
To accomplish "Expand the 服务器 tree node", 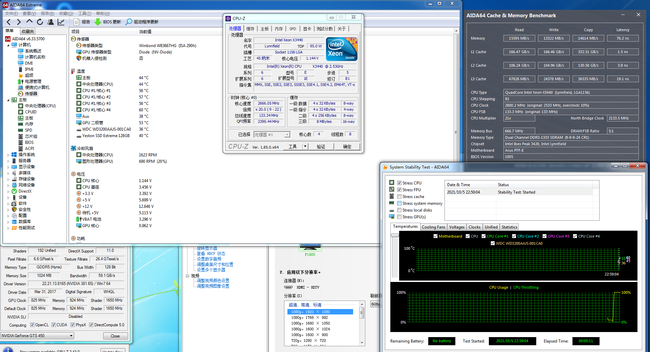I will tap(8, 161).
